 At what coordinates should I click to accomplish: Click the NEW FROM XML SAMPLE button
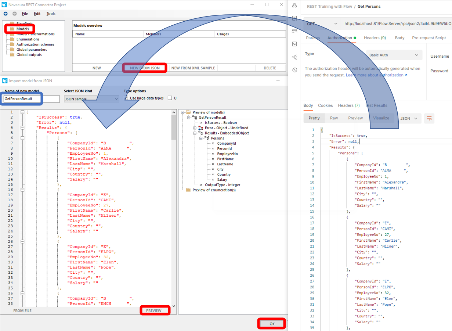coord(193,68)
